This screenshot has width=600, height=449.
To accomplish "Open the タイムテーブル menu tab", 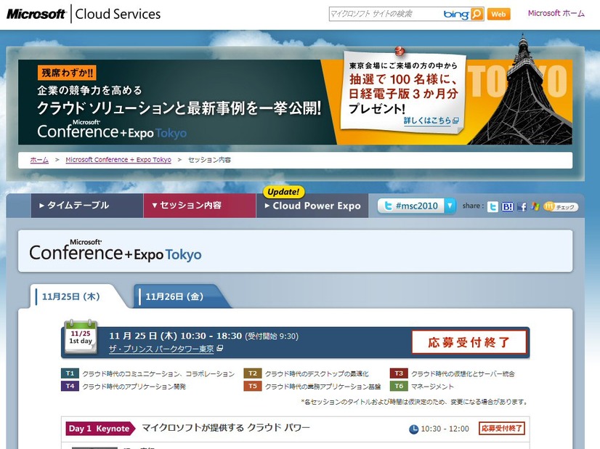I will [87, 206].
